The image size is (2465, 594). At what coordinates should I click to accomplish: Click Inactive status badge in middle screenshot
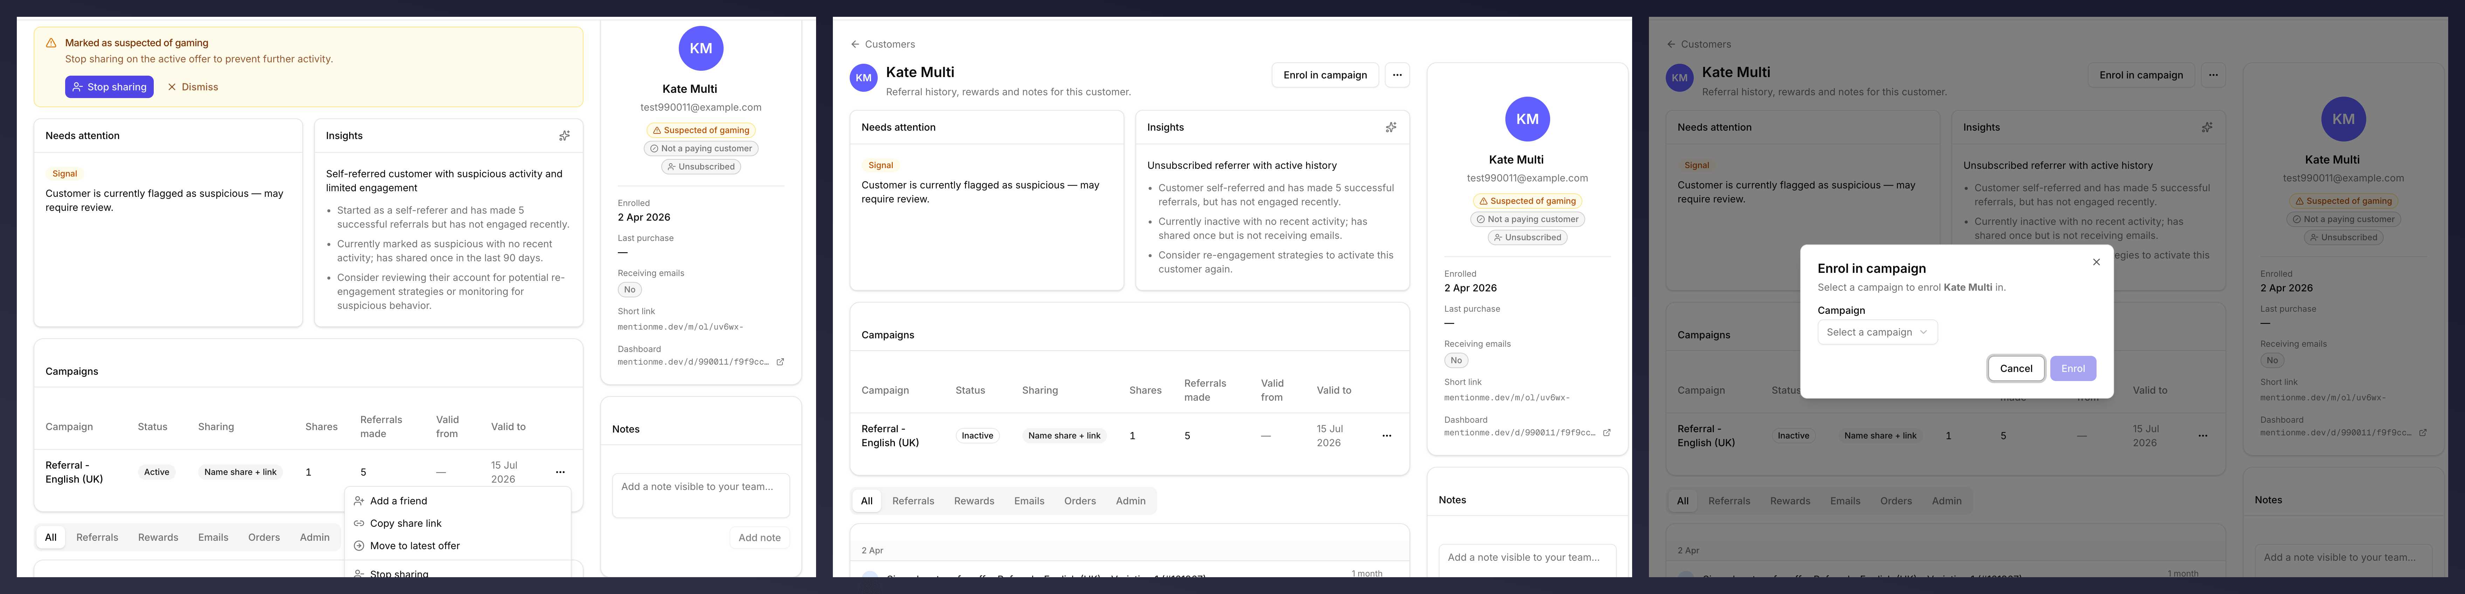coord(977,436)
